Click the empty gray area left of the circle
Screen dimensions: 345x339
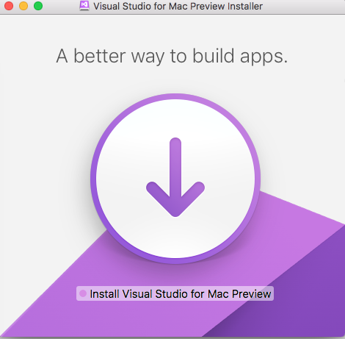[x=44, y=160]
